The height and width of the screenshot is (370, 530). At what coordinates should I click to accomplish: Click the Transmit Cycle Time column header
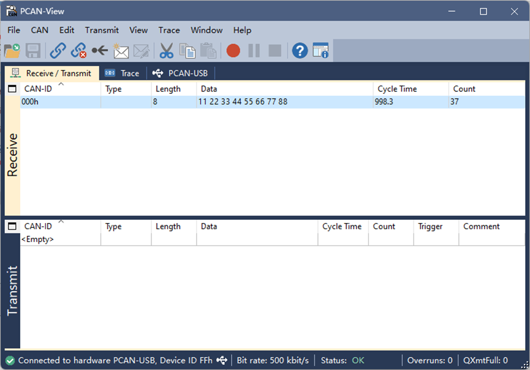click(x=343, y=227)
